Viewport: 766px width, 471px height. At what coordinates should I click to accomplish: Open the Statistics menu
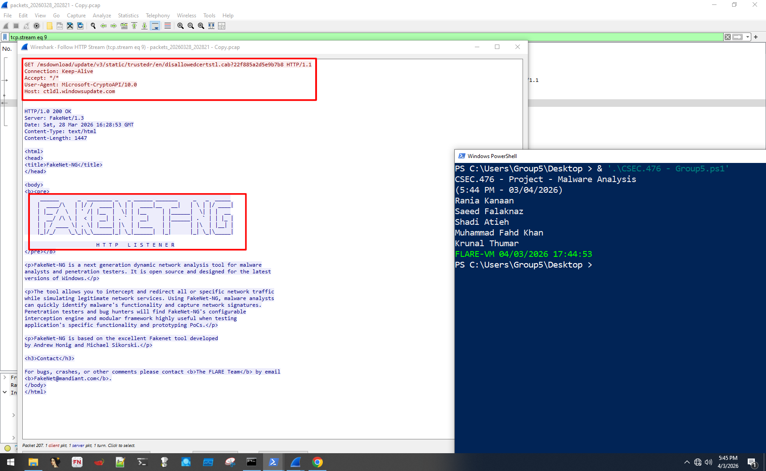[128, 15]
